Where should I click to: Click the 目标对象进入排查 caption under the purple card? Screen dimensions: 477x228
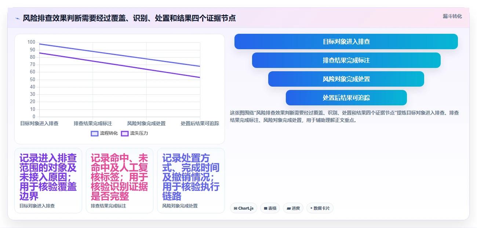coord(37,206)
